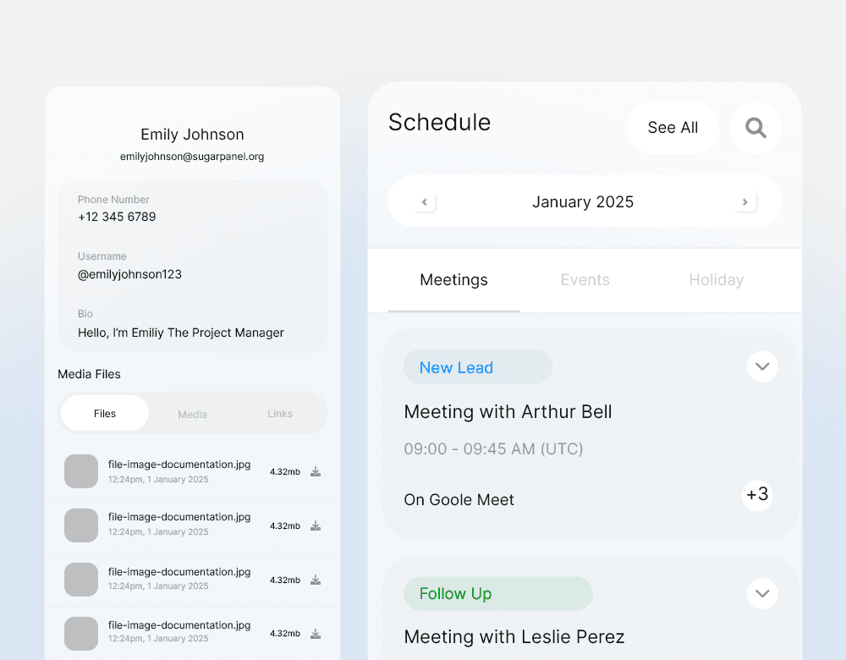Open the first file's gray thumbnail
This screenshot has height=660, width=846.
click(81, 471)
